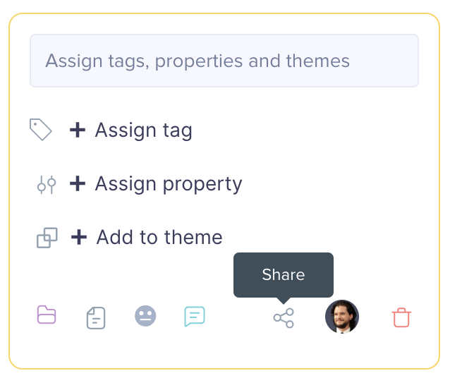
Task: Click the overlapping squares theme icon
Action: pyautogui.click(x=47, y=238)
